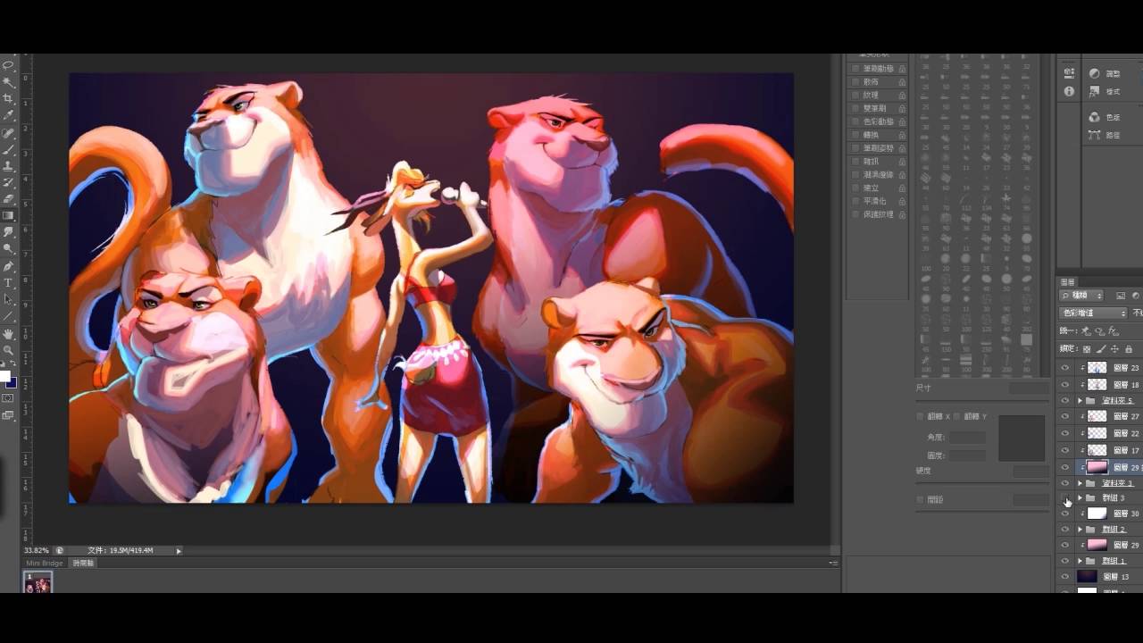Select the Eyedropper tool

tap(8, 115)
